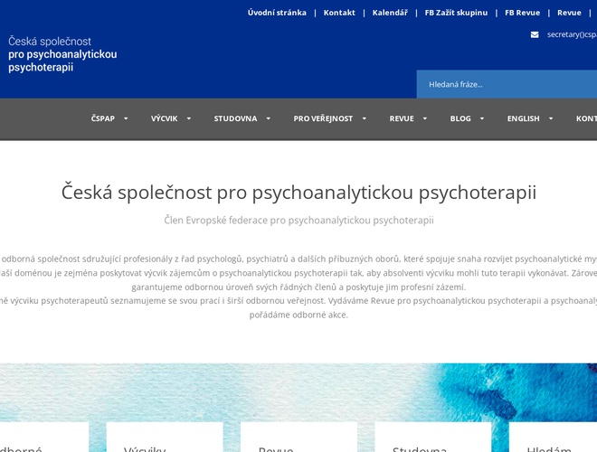597x452 pixels.
Task: Expand the ČSPAP menu arrow
Action: tap(126, 118)
